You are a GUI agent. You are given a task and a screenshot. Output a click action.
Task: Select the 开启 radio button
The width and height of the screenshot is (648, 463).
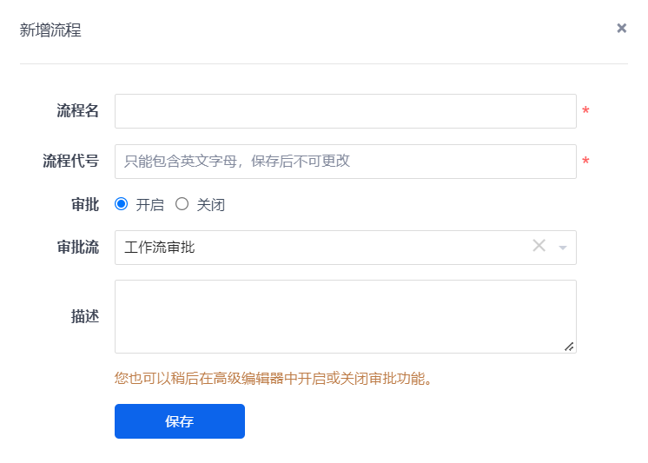click(121, 204)
